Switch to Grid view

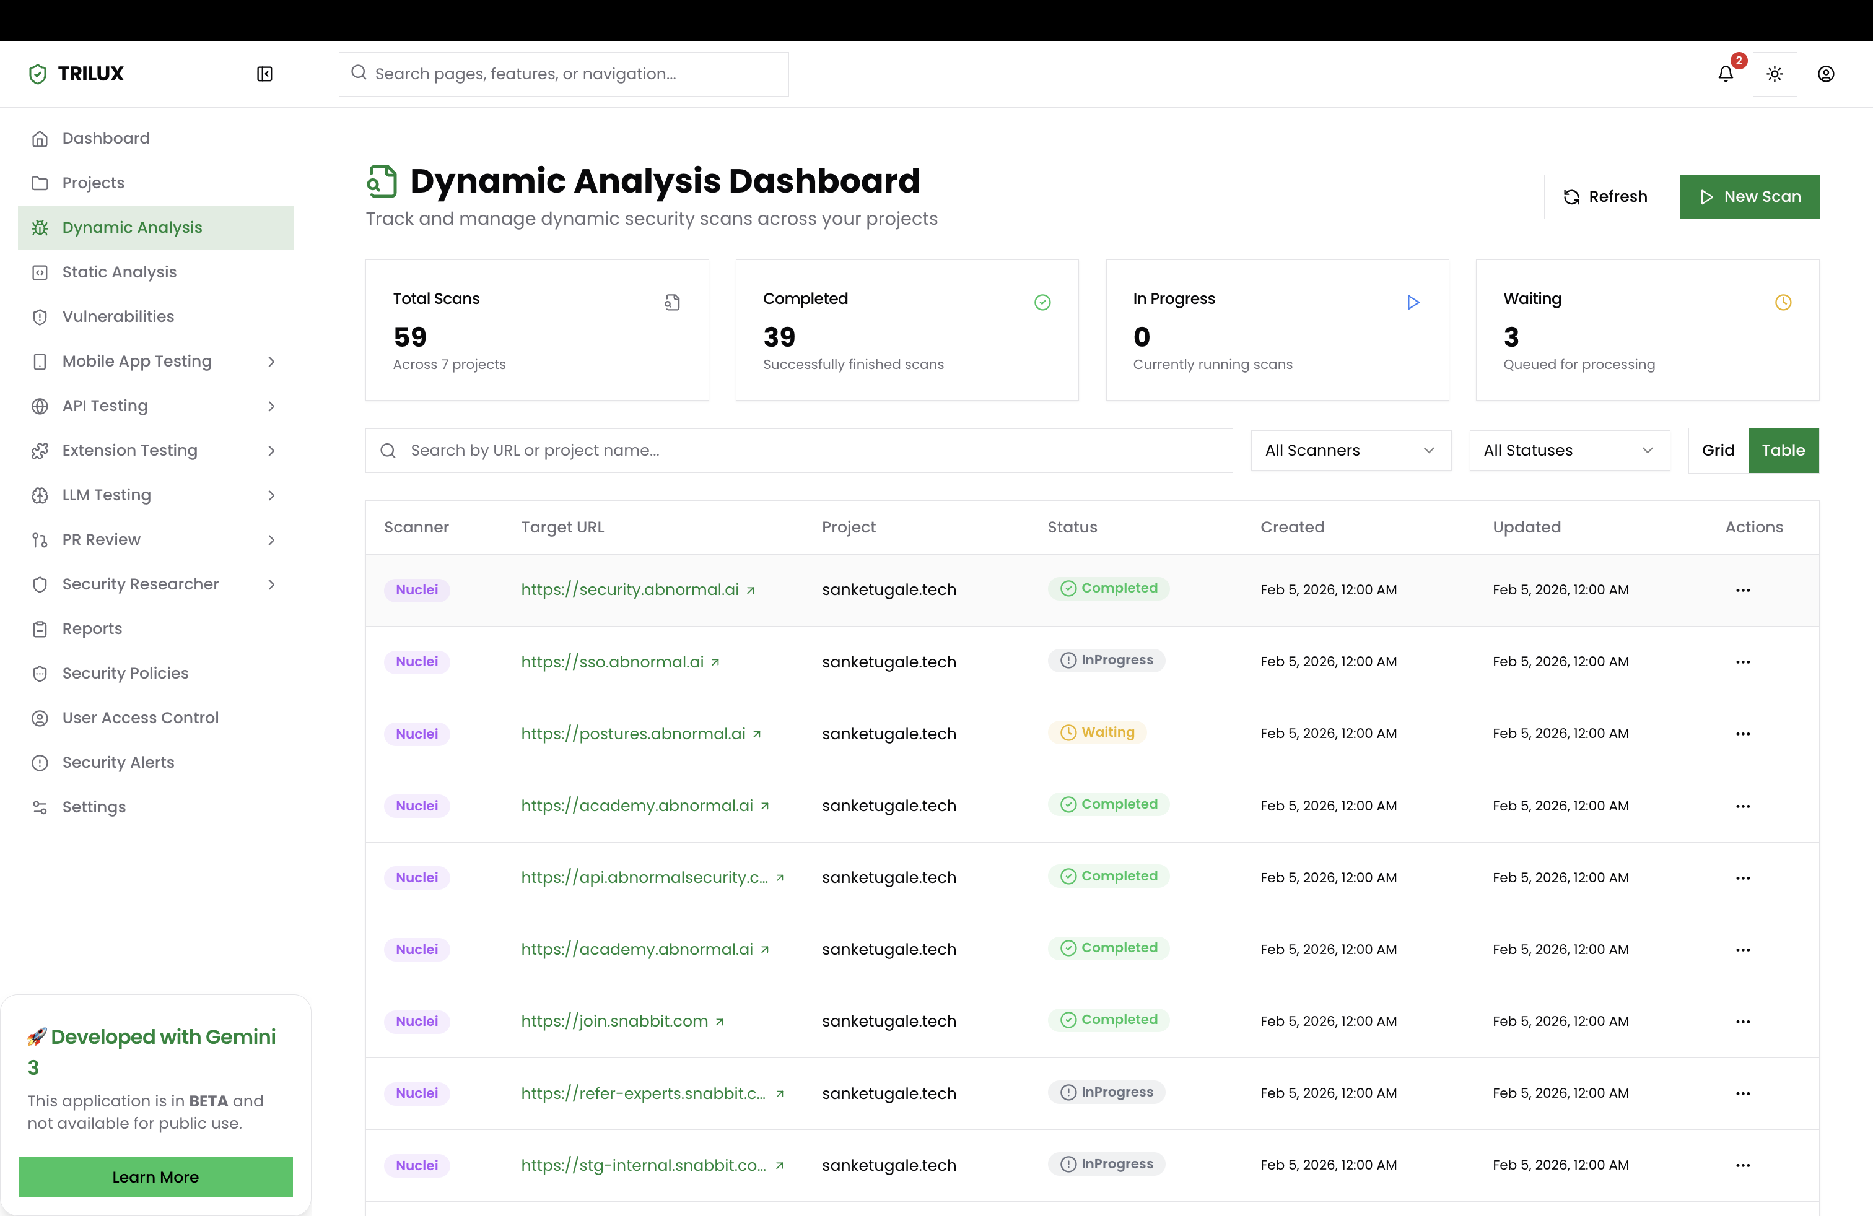pos(1717,451)
